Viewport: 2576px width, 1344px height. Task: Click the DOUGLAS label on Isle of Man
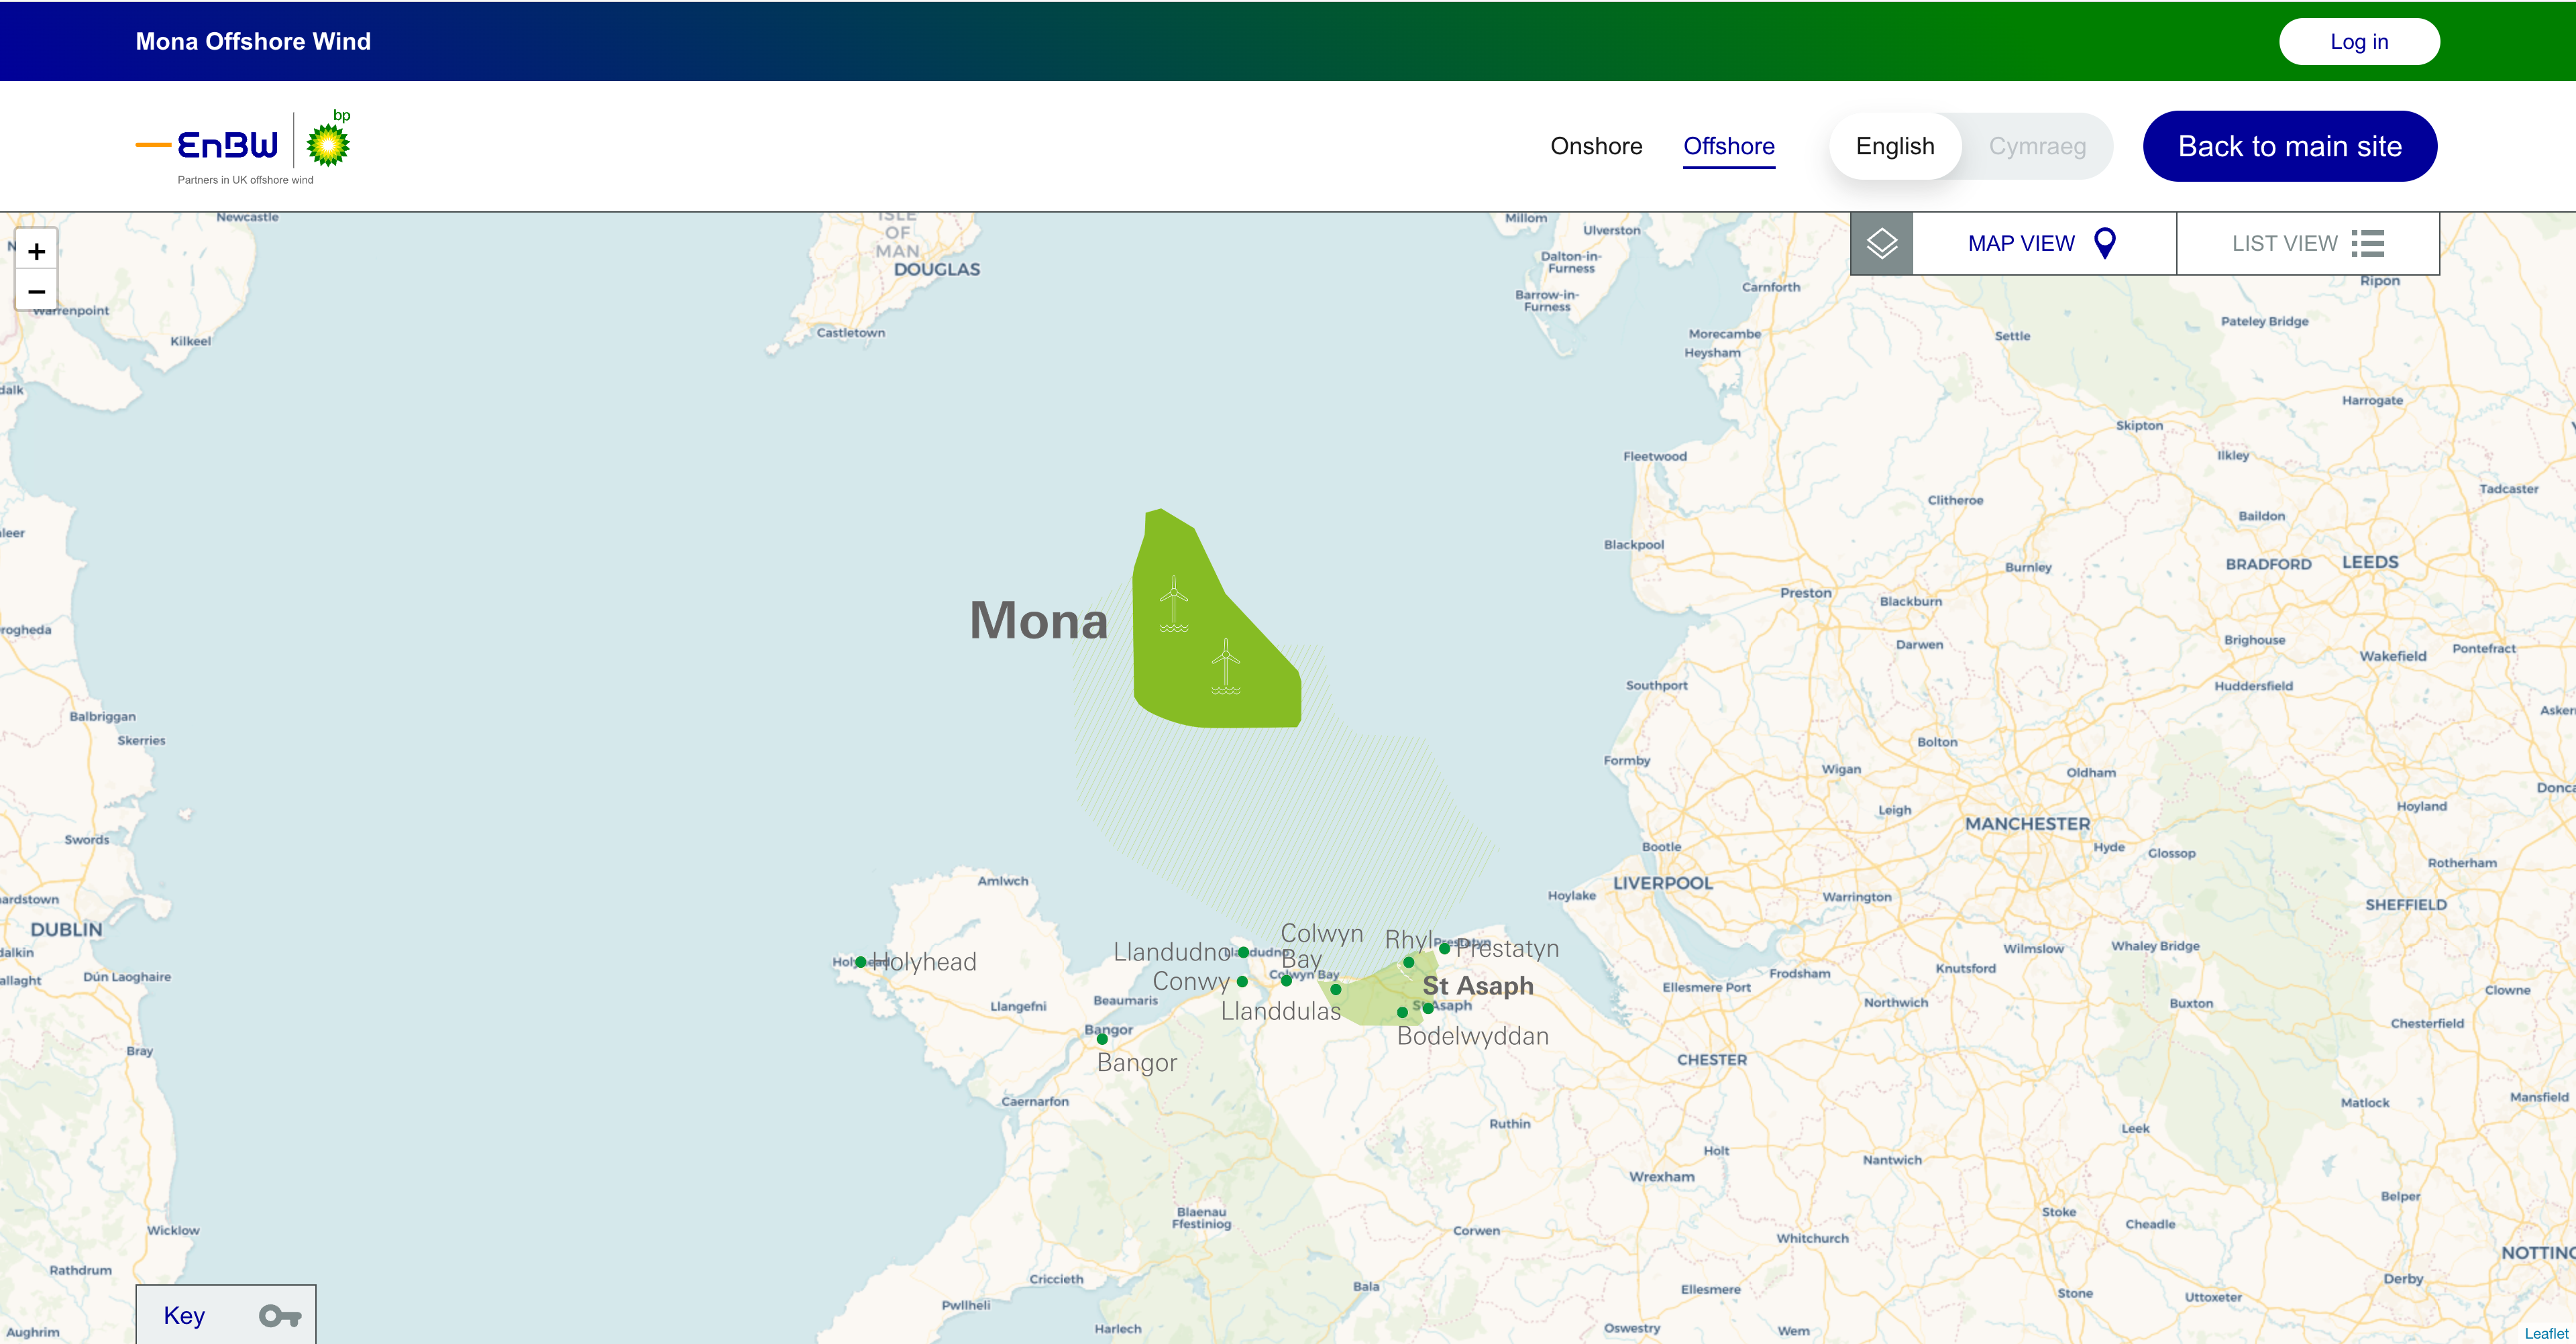coord(937,269)
